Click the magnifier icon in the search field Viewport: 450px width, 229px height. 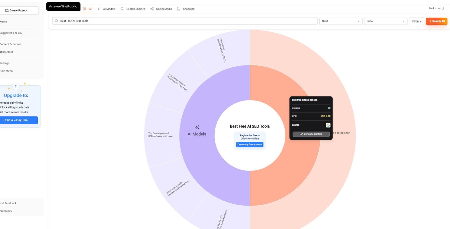coord(57,21)
